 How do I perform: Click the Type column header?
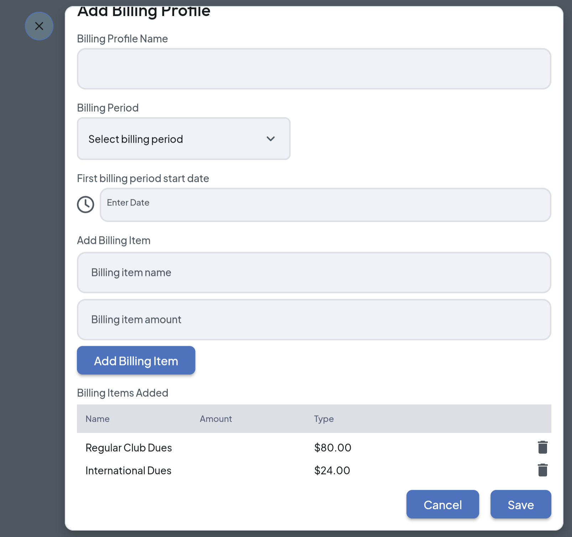coord(324,419)
